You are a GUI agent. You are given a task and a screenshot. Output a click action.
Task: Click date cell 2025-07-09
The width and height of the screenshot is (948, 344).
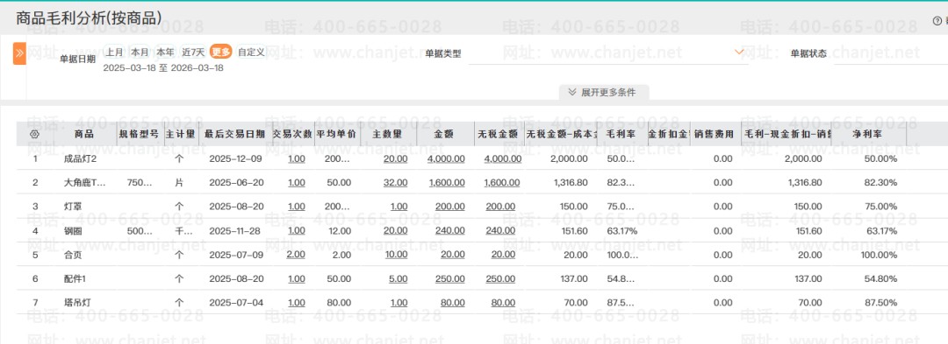tap(236, 255)
